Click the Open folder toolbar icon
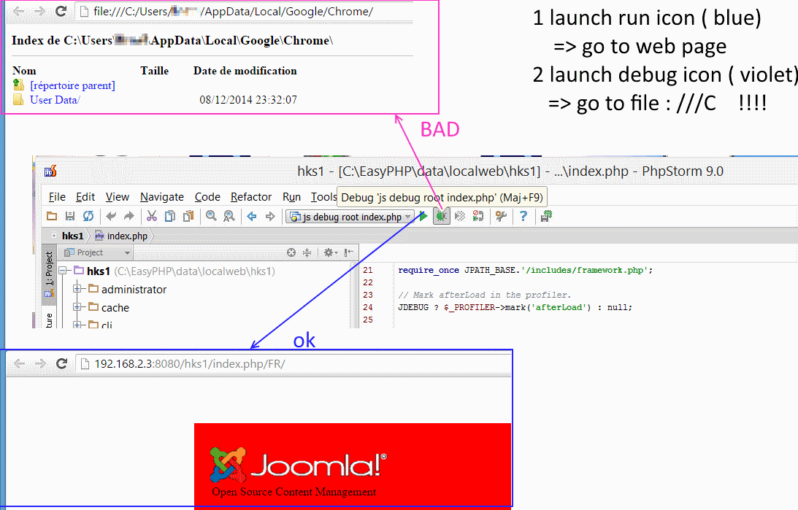This screenshot has height=510, width=798. pyautogui.click(x=52, y=217)
